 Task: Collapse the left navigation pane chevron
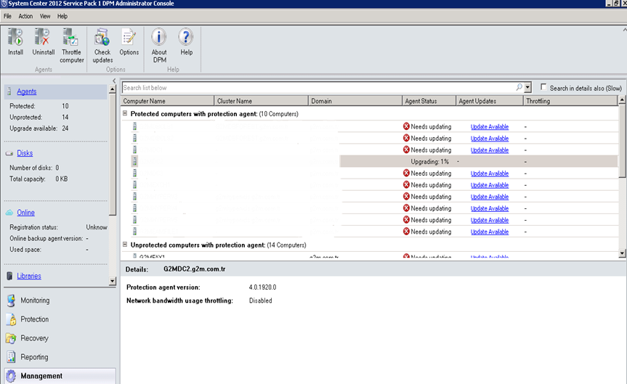(114, 81)
